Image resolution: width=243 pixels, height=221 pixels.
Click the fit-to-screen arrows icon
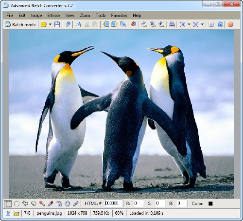pos(196,24)
